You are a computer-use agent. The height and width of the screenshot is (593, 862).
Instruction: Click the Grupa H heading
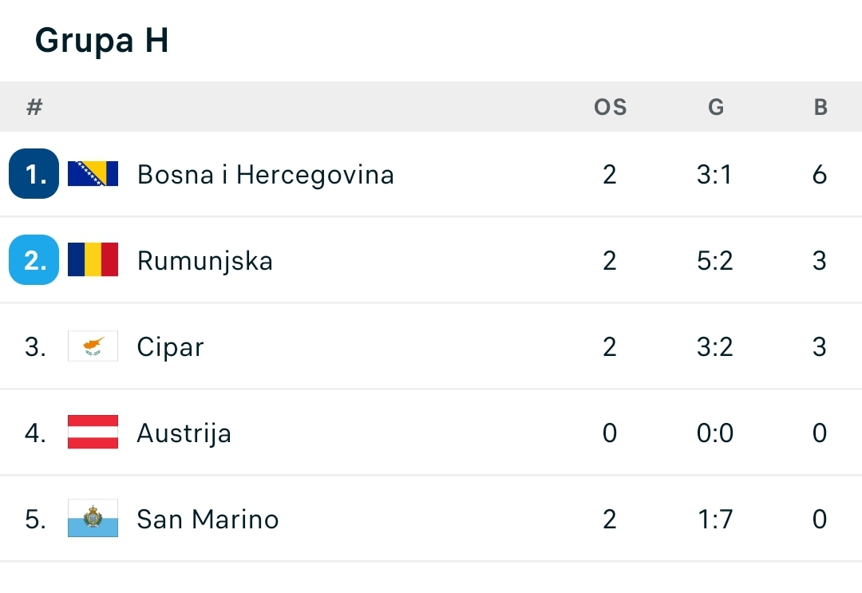click(x=101, y=41)
